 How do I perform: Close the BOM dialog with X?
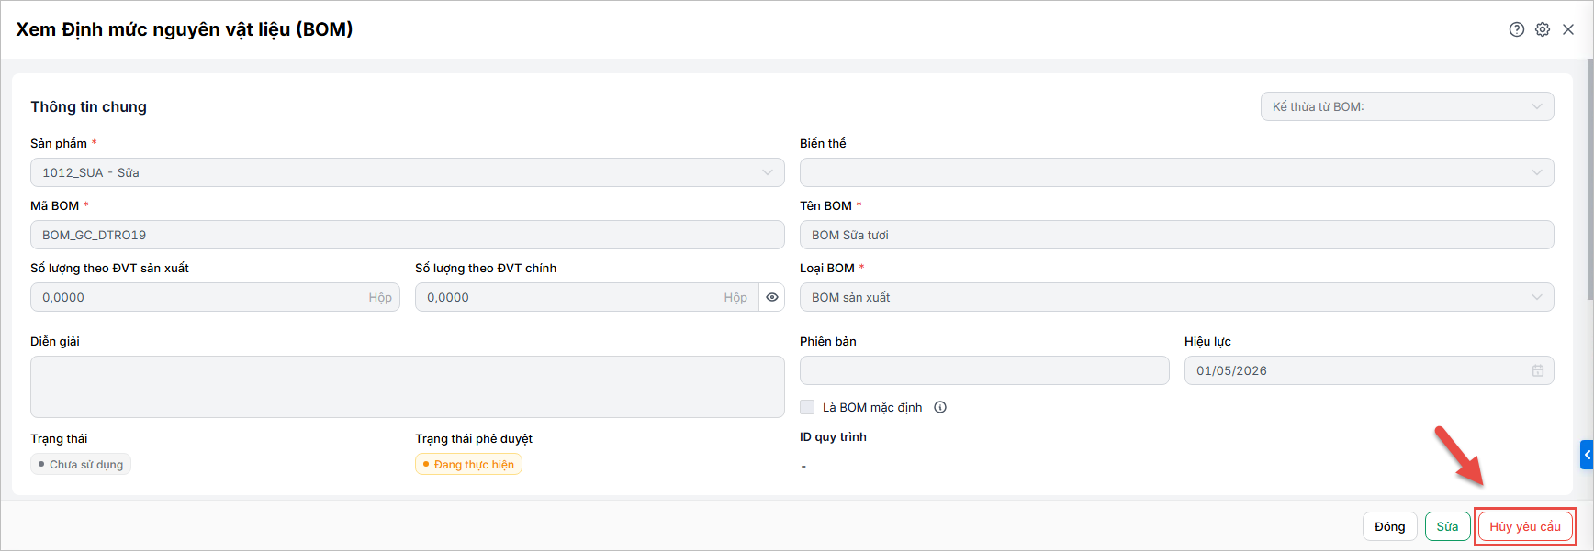(1568, 29)
